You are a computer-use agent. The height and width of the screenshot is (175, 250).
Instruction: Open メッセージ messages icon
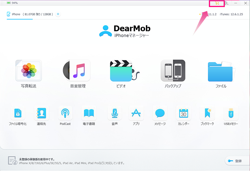160,113
